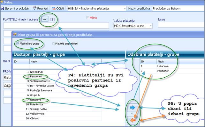Click filter row under available ID column
Viewport: 205px width, 127px height.
click(21, 66)
